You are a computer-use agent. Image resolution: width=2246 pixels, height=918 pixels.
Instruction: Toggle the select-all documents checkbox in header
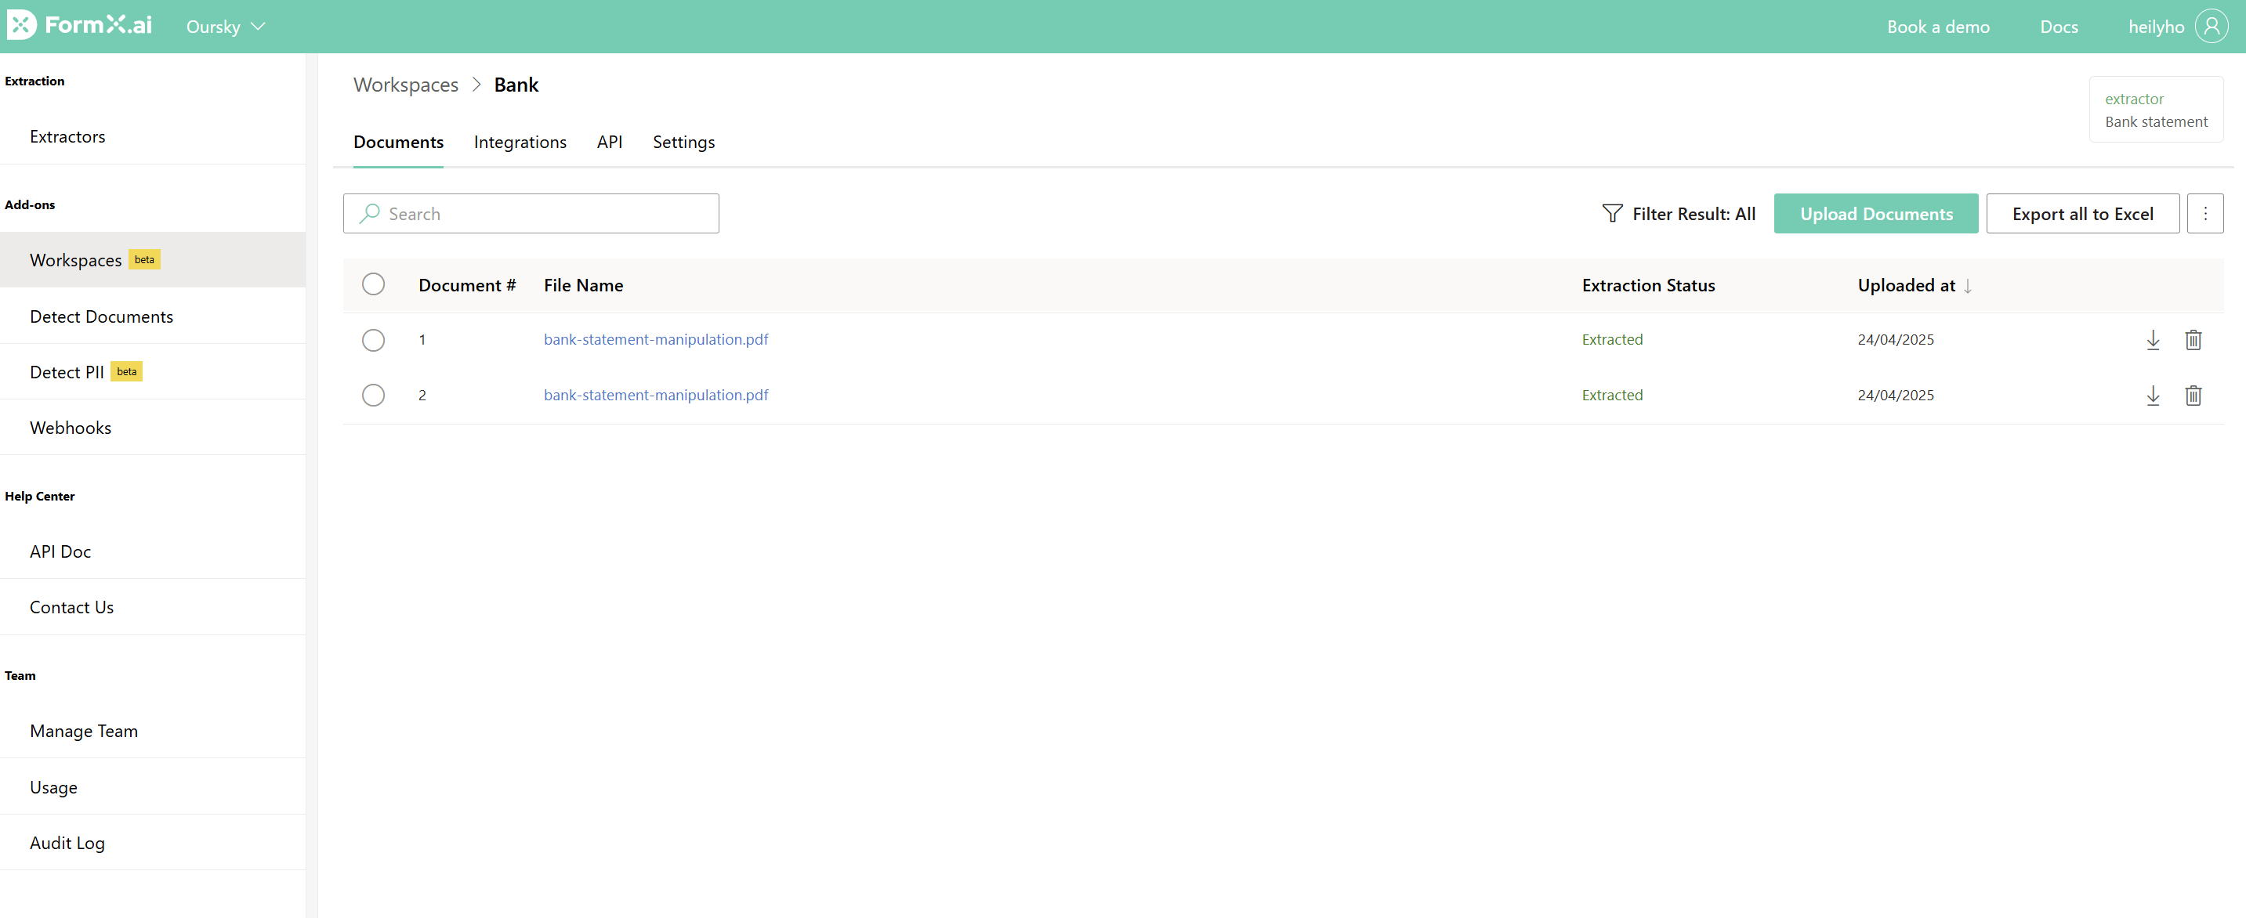(x=373, y=284)
